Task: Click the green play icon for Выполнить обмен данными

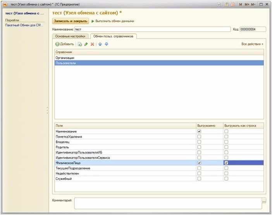Action: click(x=93, y=21)
